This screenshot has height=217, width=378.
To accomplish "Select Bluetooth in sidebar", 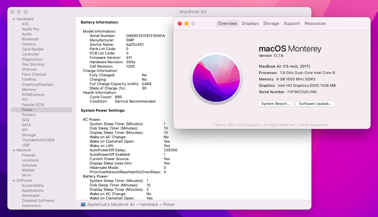I will point(30,39).
